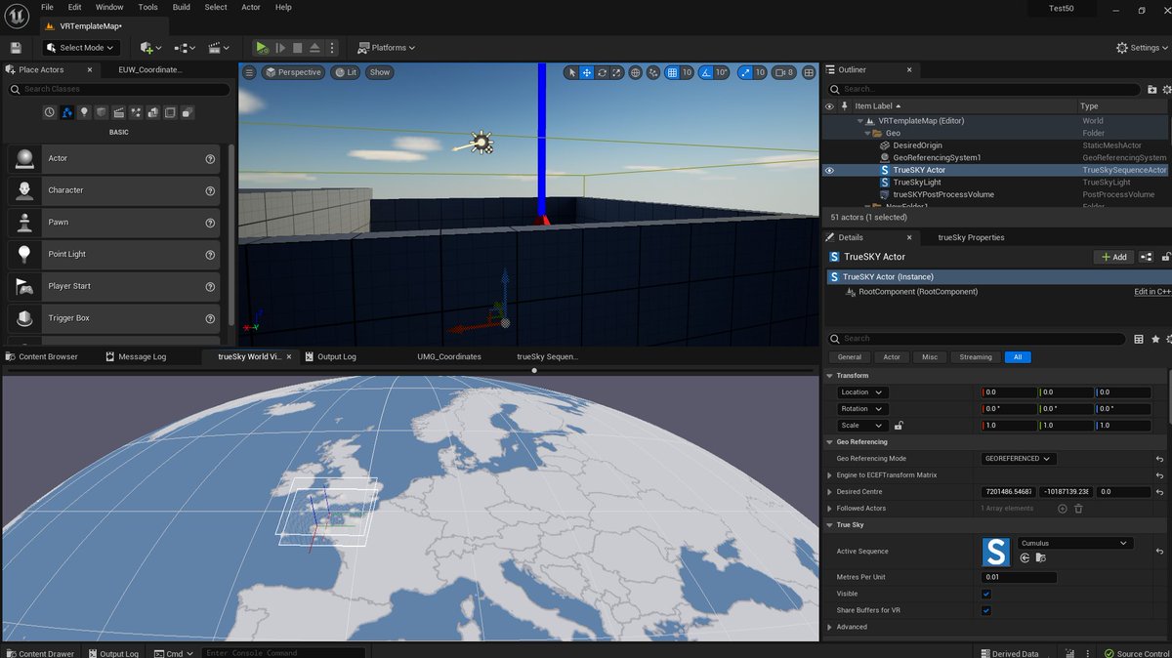Select the Recently Placed clock filter in Place Actors
Viewport: 1172px width, 658px height.
(x=49, y=112)
